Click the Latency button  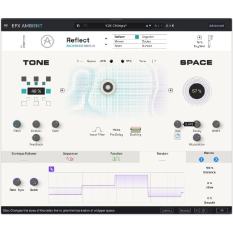tap(167, 210)
